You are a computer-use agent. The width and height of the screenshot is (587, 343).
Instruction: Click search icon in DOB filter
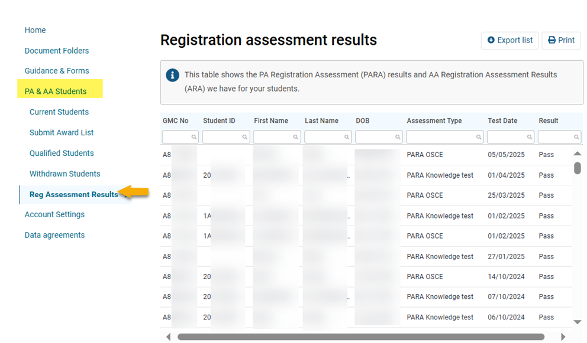(x=398, y=137)
